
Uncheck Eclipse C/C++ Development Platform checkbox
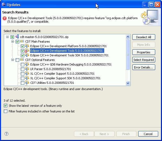click(22, 46)
